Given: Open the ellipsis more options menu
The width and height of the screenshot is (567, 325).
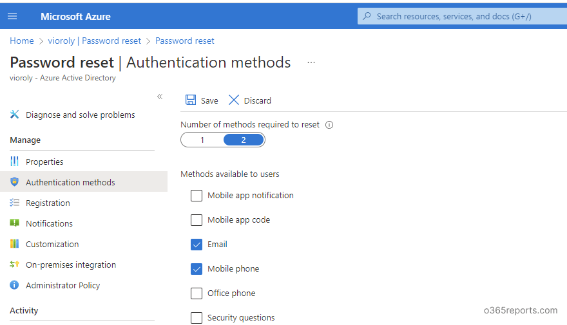Looking at the screenshot, I should (x=311, y=62).
